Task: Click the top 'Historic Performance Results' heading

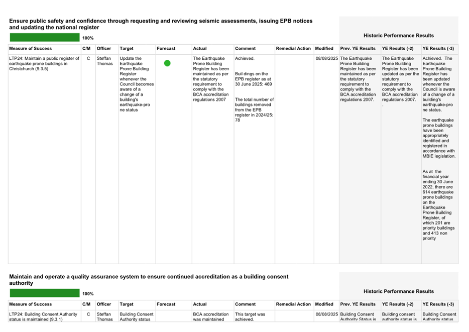Action: pyautogui.click(x=398, y=36)
